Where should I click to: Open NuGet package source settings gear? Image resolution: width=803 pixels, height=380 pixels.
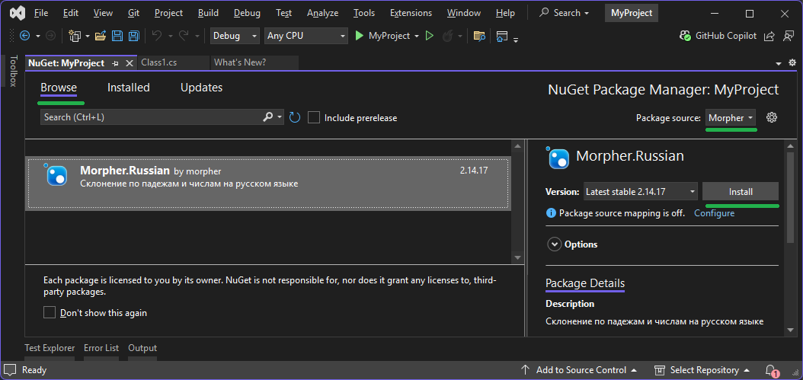tap(772, 117)
